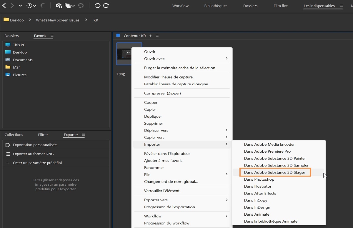Rotate image 90° counterclockwise
Image resolution: width=353 pixels, height=228 pixels.
98,6
